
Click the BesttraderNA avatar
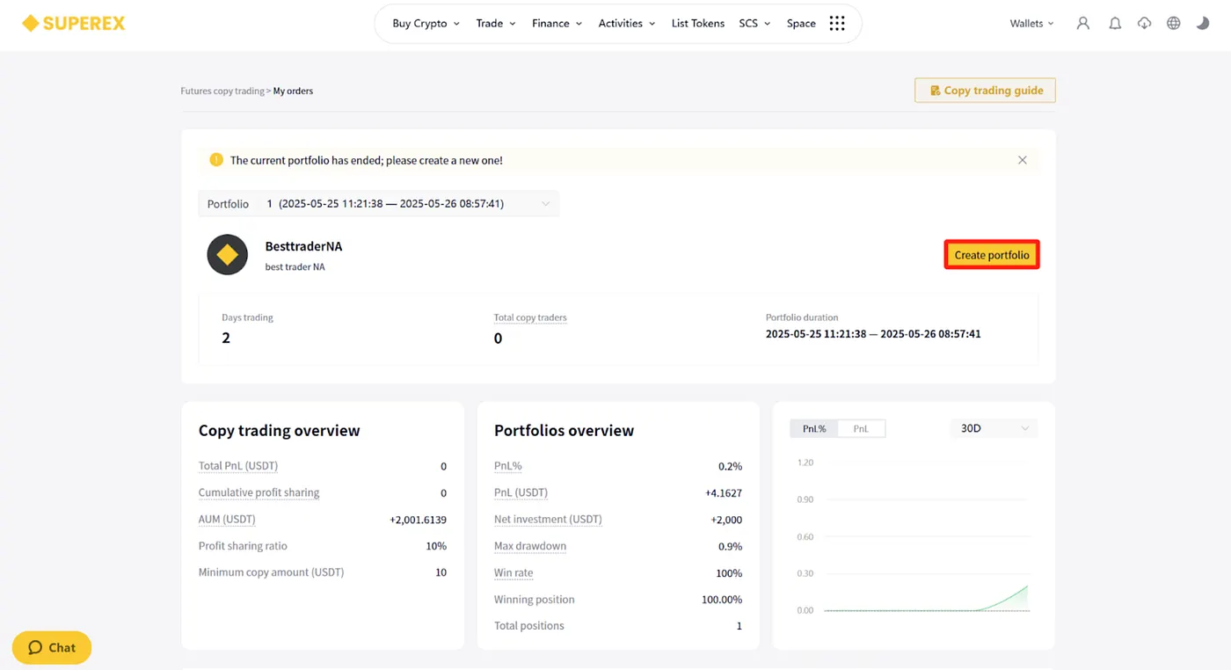(x=228, y=255)
